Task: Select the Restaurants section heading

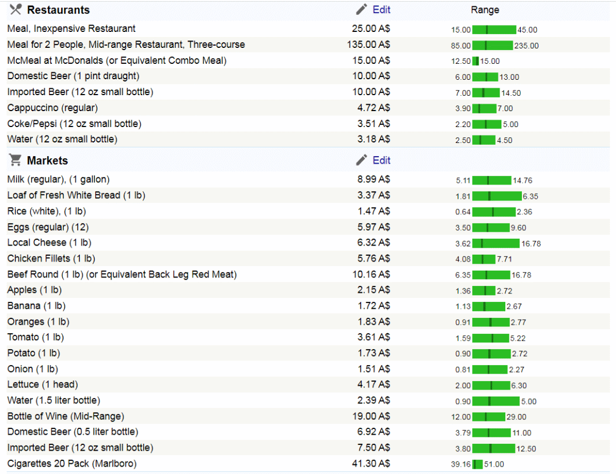Action: click(x=58, y=10)
